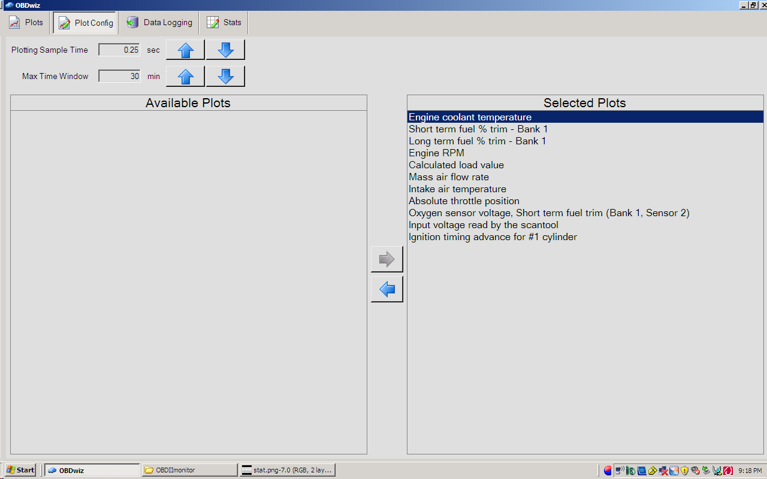Click the blue left arrow between plot lists
The height and width of the screenshot is (479, 767).
pos(387,289)
